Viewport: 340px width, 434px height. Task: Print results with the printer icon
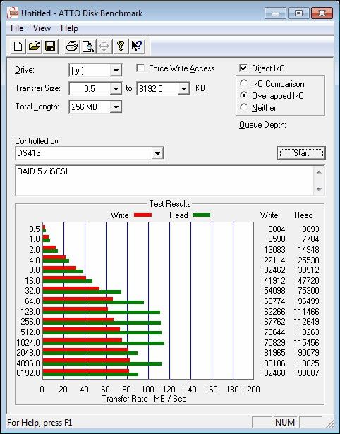tap(72, 46)
